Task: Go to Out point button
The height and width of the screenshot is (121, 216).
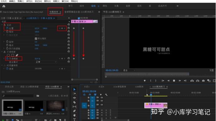Action: (x=185, y=81)
